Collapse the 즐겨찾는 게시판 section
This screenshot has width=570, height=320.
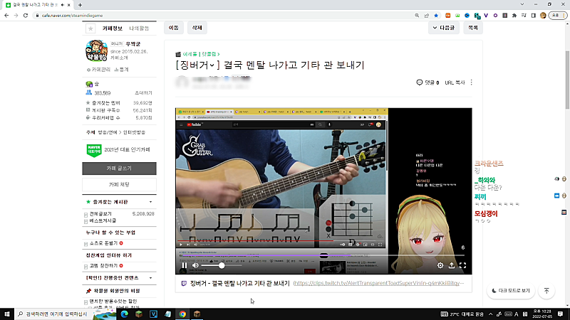[x=150, y=202]
